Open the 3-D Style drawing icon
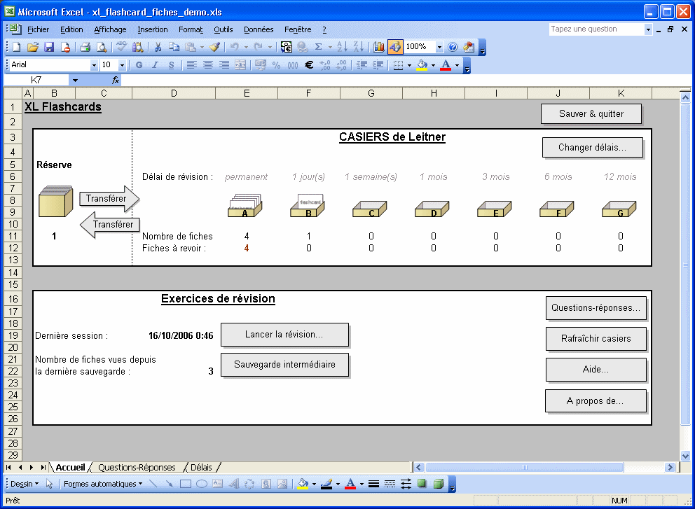695x509 pixels. pos(439,484)
